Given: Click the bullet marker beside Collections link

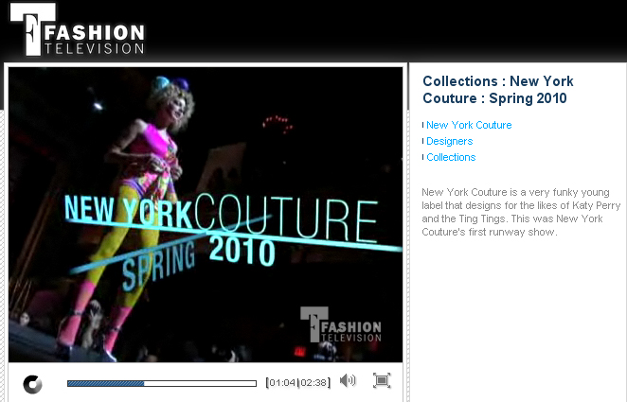Looking at the screenshot, I should 423,157.
